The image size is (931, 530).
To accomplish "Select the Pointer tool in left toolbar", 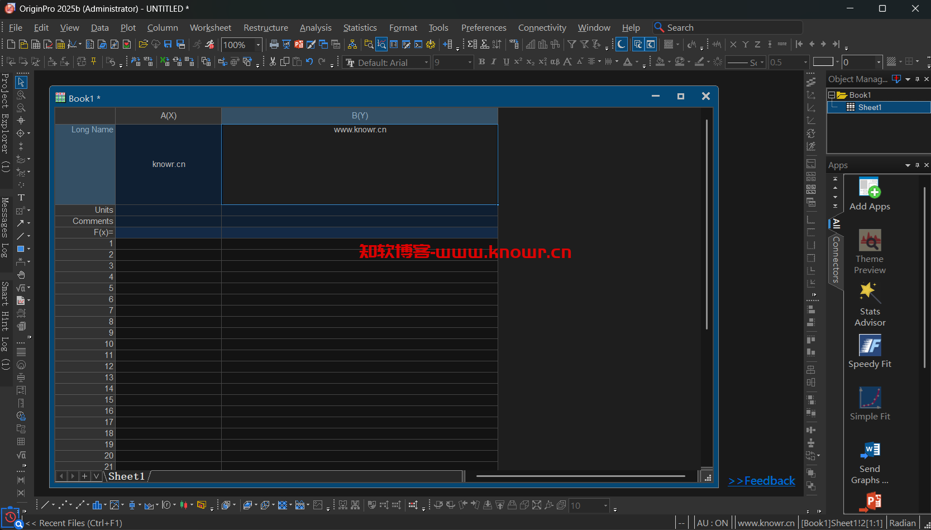I will 21,82.
